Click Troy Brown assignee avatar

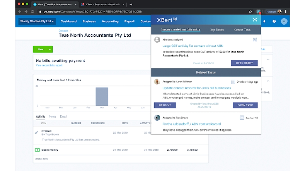(157, 118)
